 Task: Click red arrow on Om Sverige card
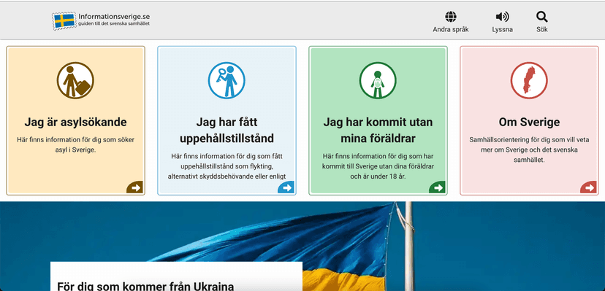588,187
